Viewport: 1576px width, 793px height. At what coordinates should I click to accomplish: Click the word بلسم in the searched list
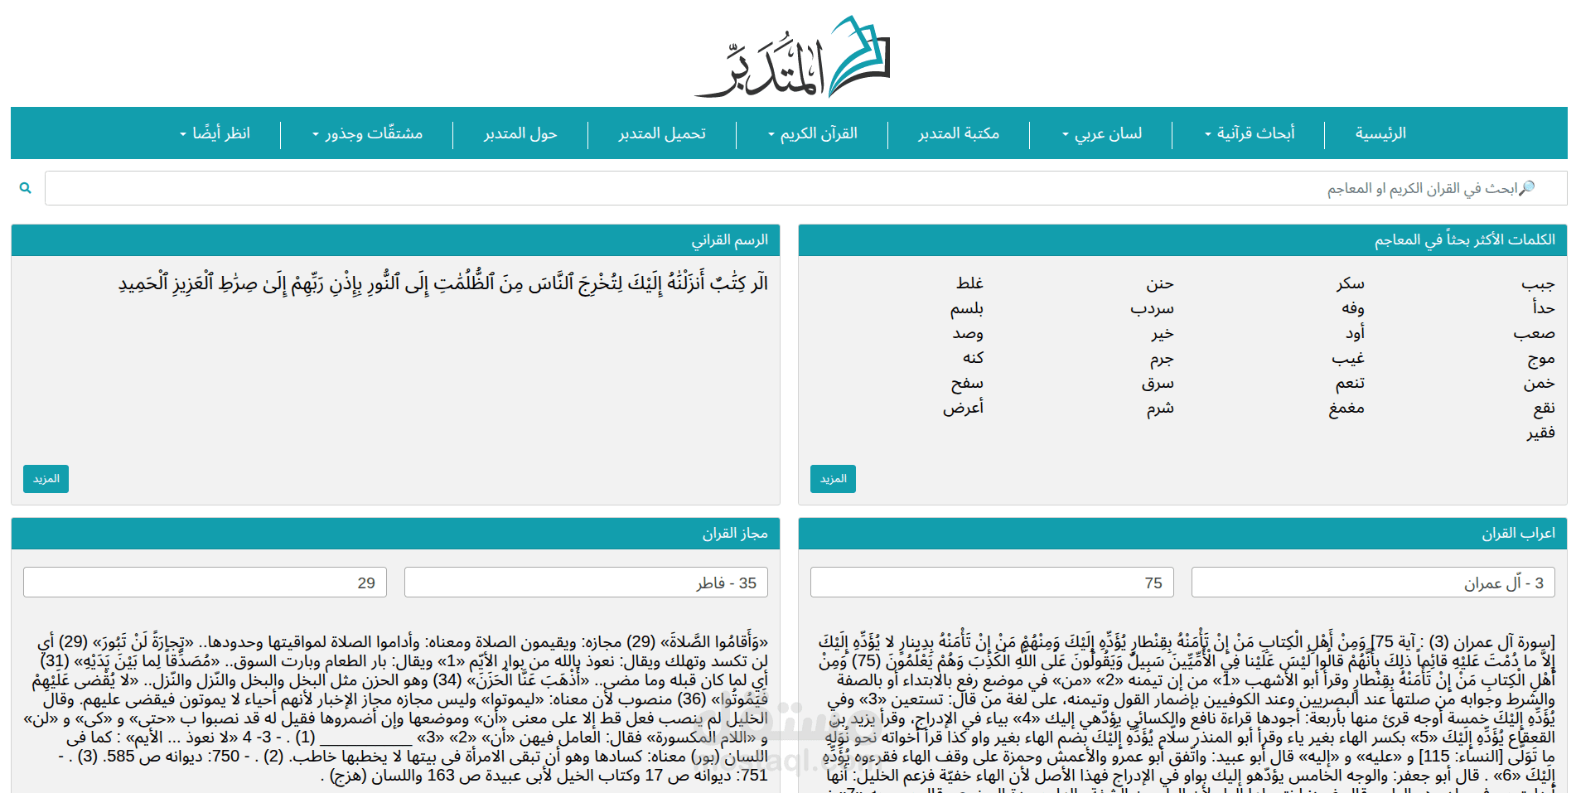[x=967, y=308]
